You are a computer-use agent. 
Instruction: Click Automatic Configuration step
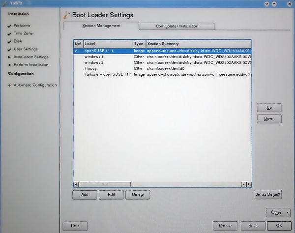(35, 85)
